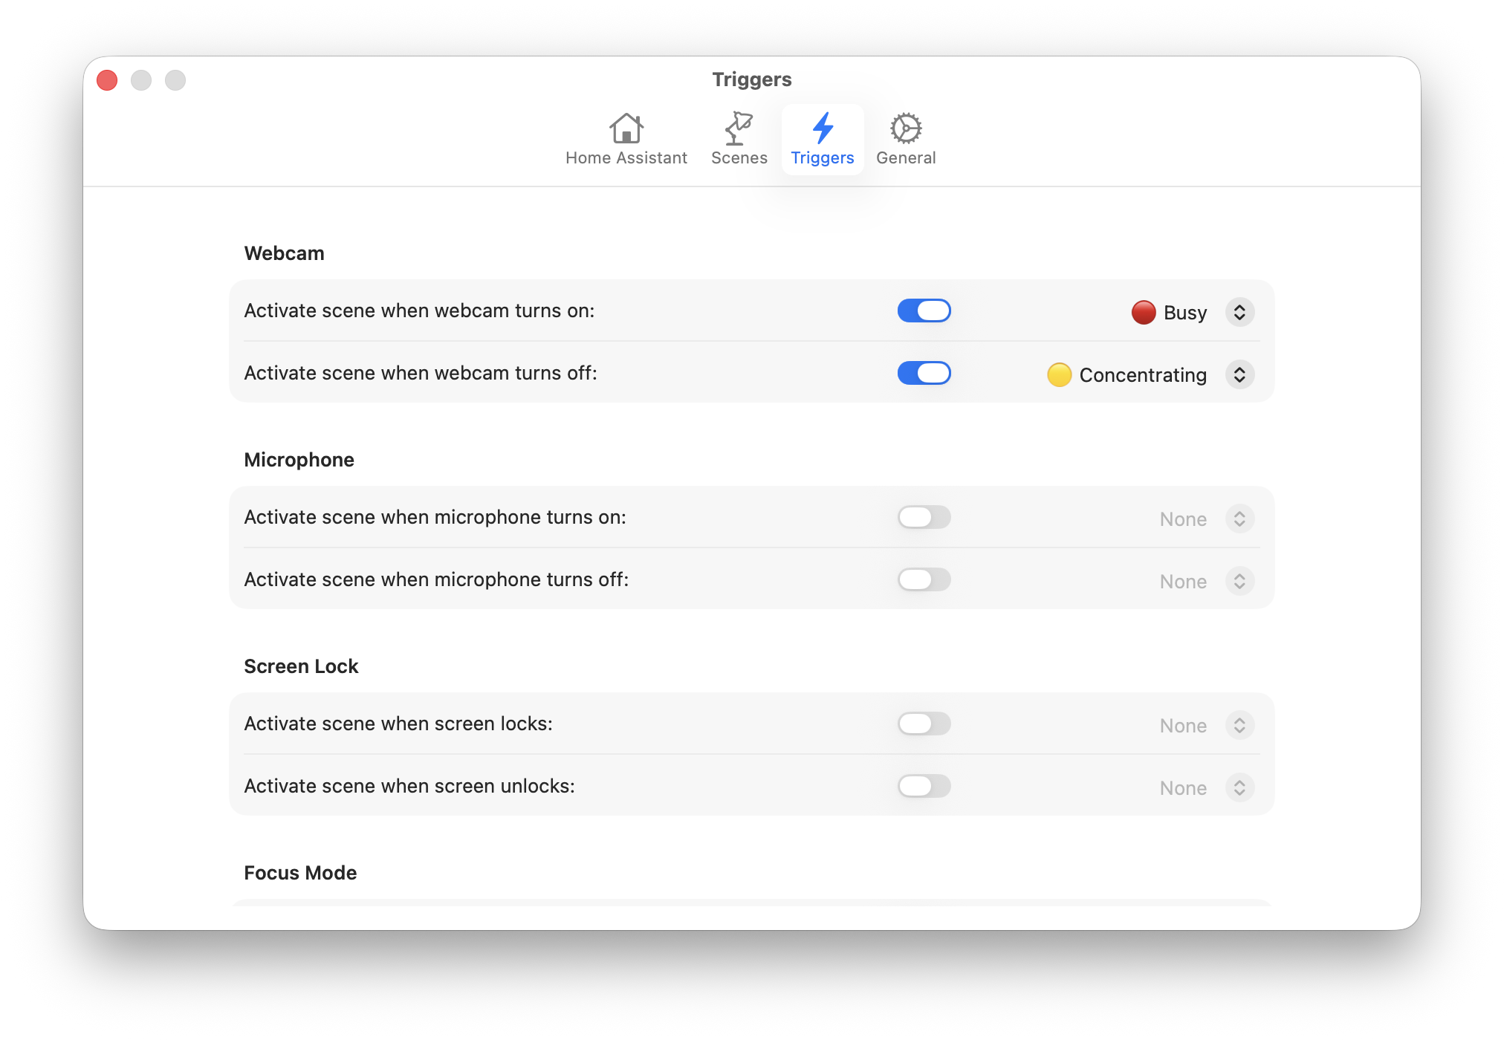
Task: Disable webcam turns on trigger switch
Action: tap(924, 311)
